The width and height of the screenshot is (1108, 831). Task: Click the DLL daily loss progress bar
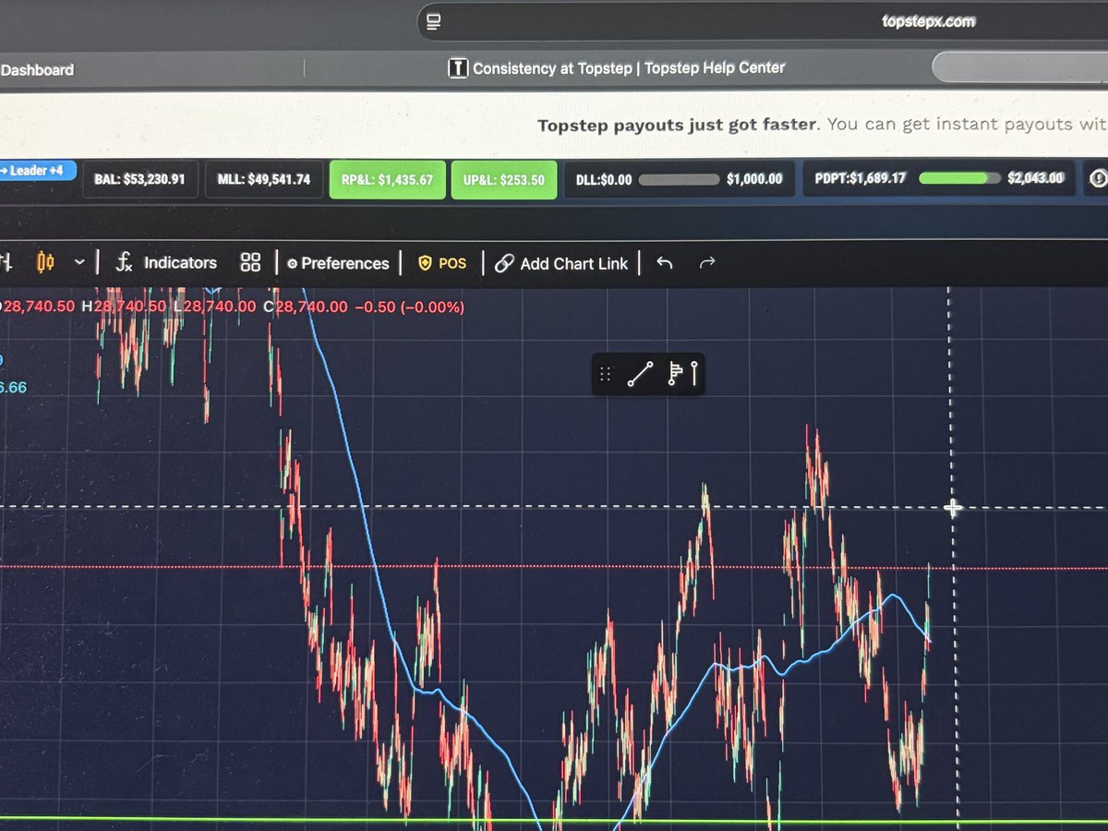pyautogui.click(x=679, y=179)
